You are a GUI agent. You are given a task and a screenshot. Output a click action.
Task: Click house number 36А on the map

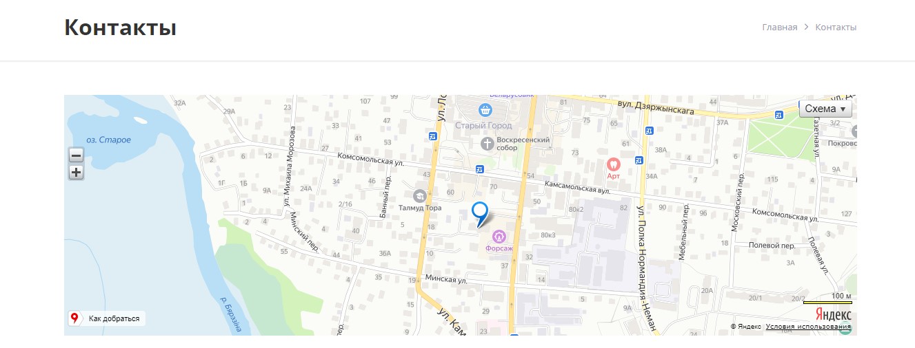tap(385, 253)
